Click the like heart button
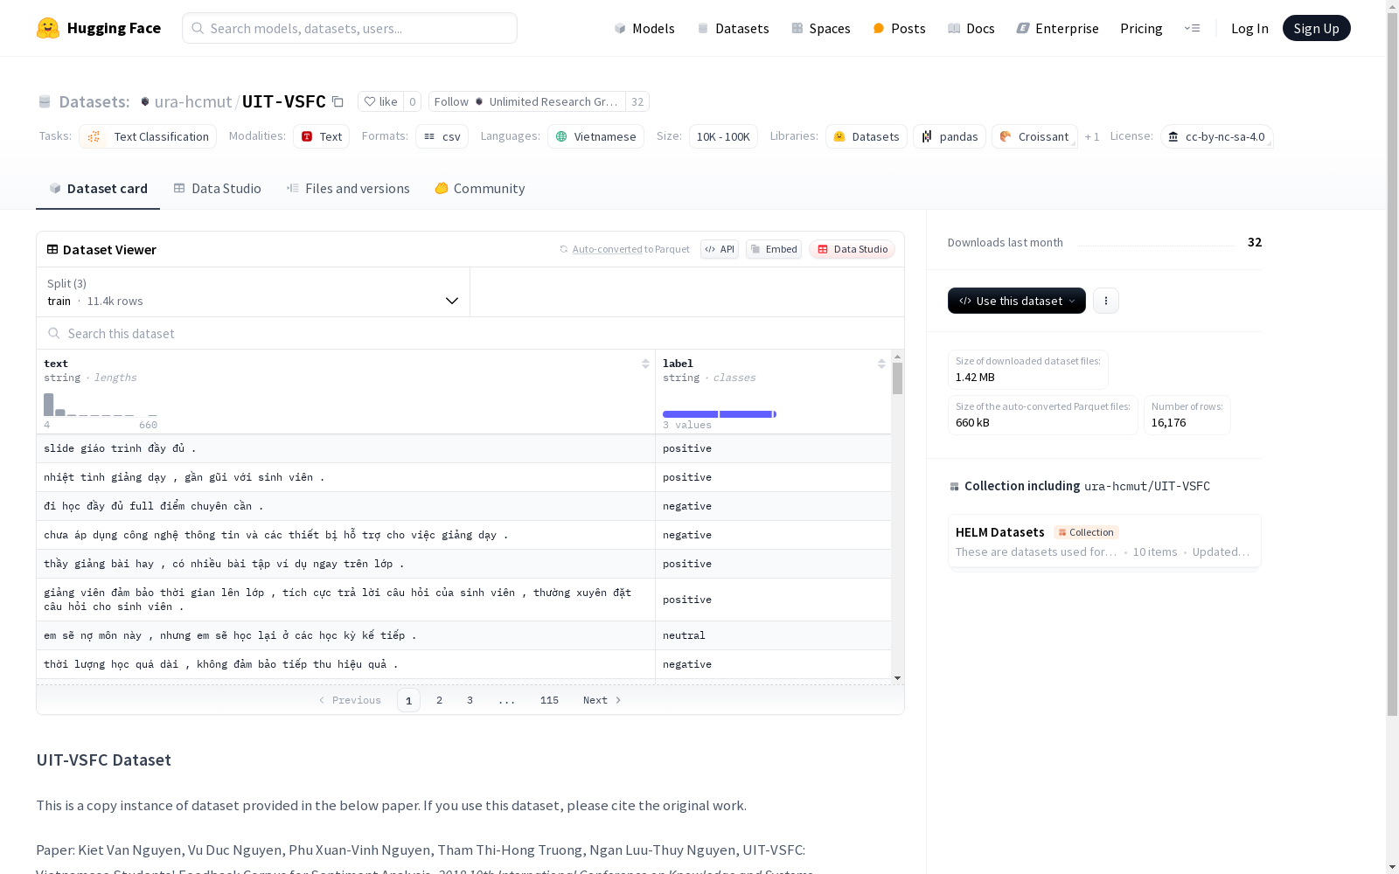This screenshot has height=874, width=1399. coord(380,101)
